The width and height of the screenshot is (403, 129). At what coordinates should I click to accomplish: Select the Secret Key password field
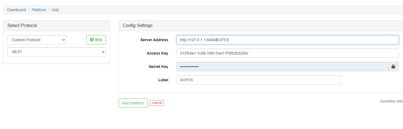click(282, 67)
